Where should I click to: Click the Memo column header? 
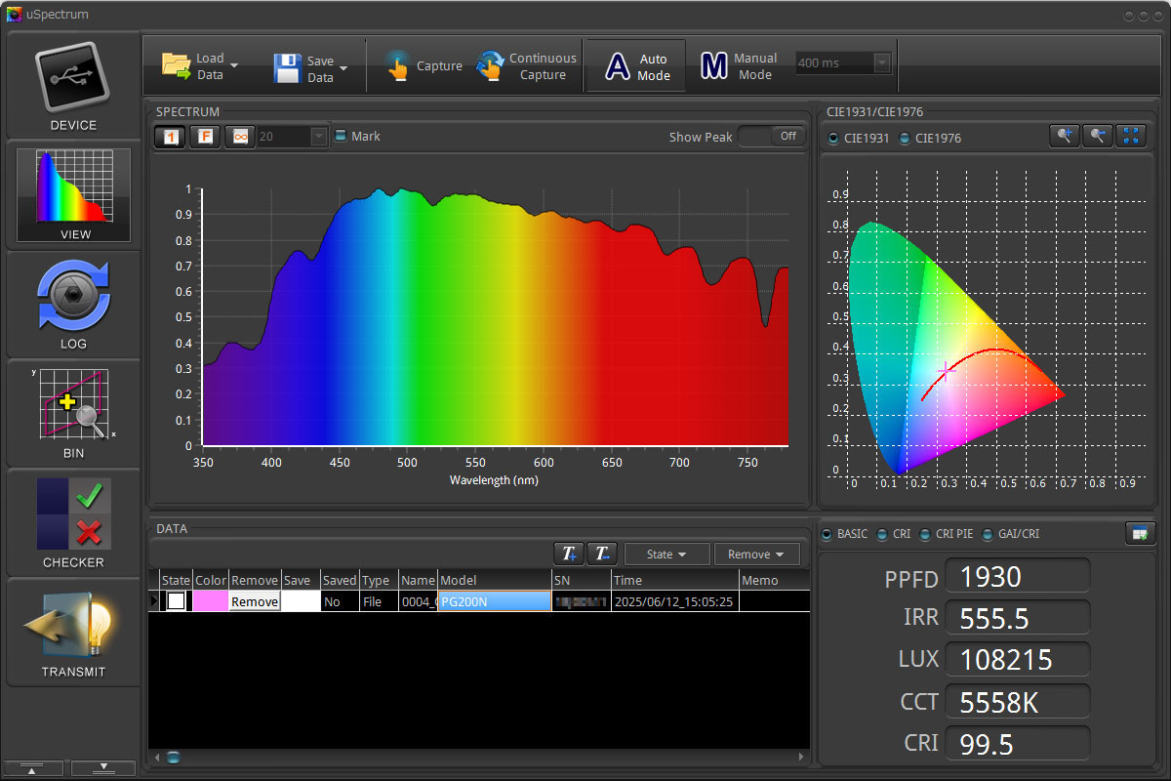coord(774,580)
